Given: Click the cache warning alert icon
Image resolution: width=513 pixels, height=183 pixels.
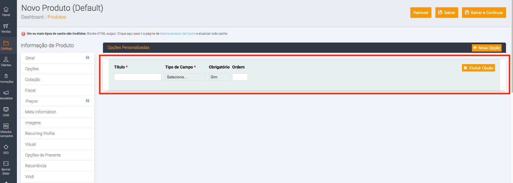Looking at the screenshot, I should click(x=23, y=34).
